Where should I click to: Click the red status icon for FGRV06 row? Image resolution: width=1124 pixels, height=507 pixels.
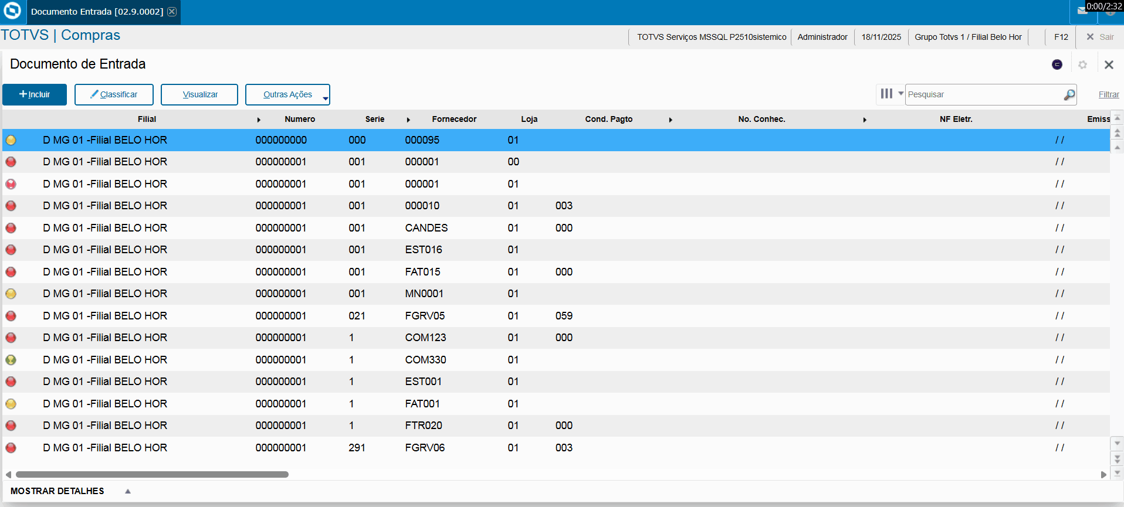click(11, 448)
